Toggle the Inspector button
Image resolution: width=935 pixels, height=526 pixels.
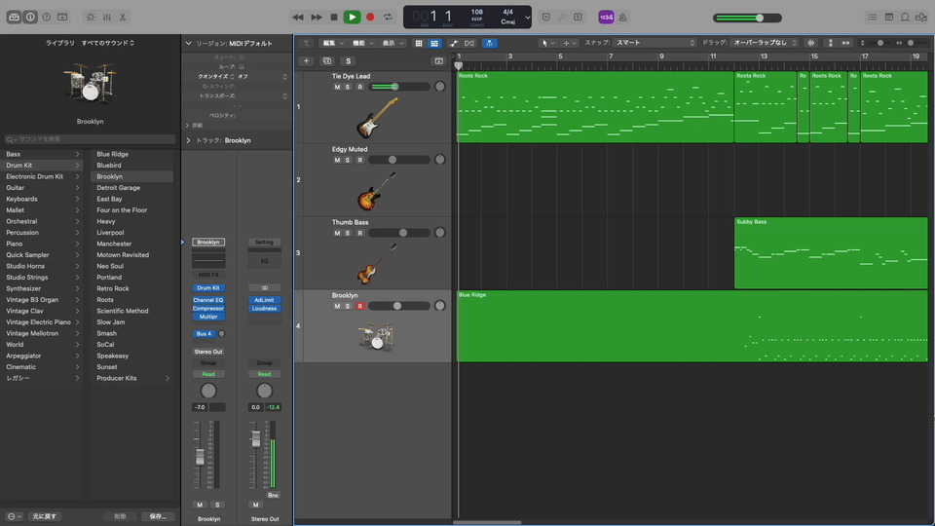click(30, 18)
